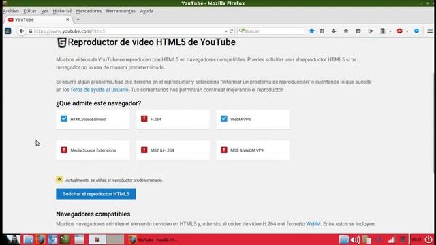Click the HTML5 shield logo in heading

click(61, 42)
